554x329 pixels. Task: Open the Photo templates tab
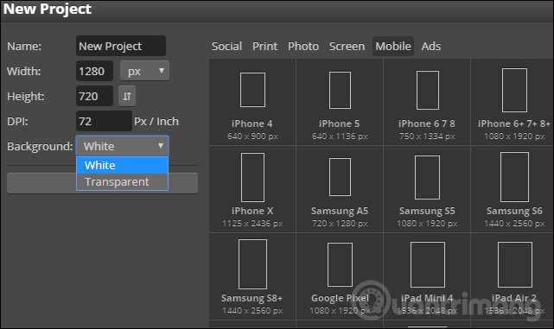coord(303,47)
